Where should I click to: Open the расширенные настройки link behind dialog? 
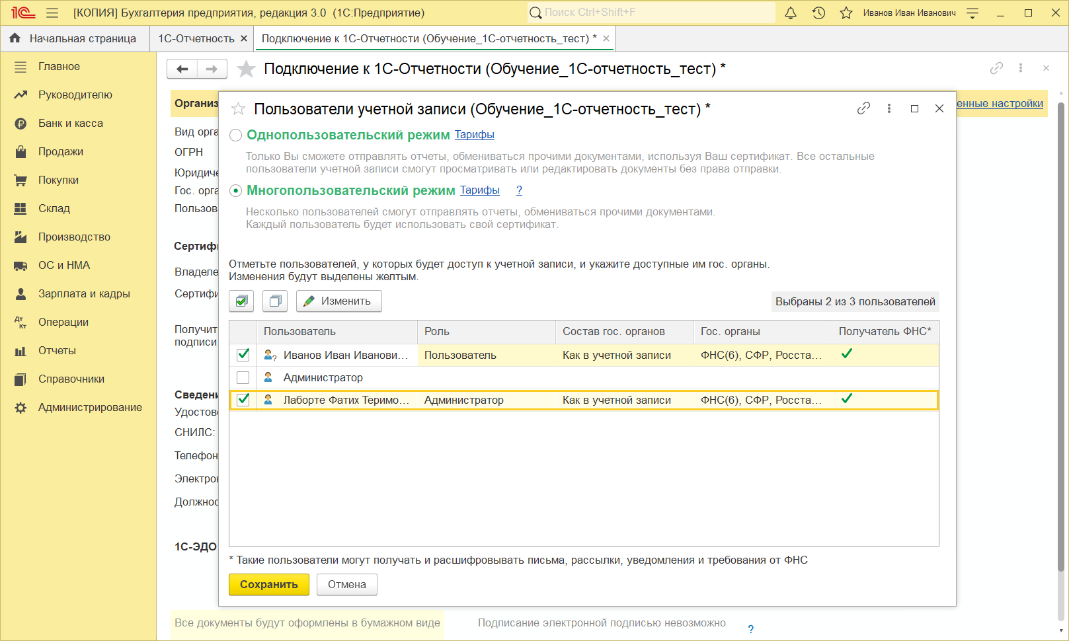(x=1000, y=104)
